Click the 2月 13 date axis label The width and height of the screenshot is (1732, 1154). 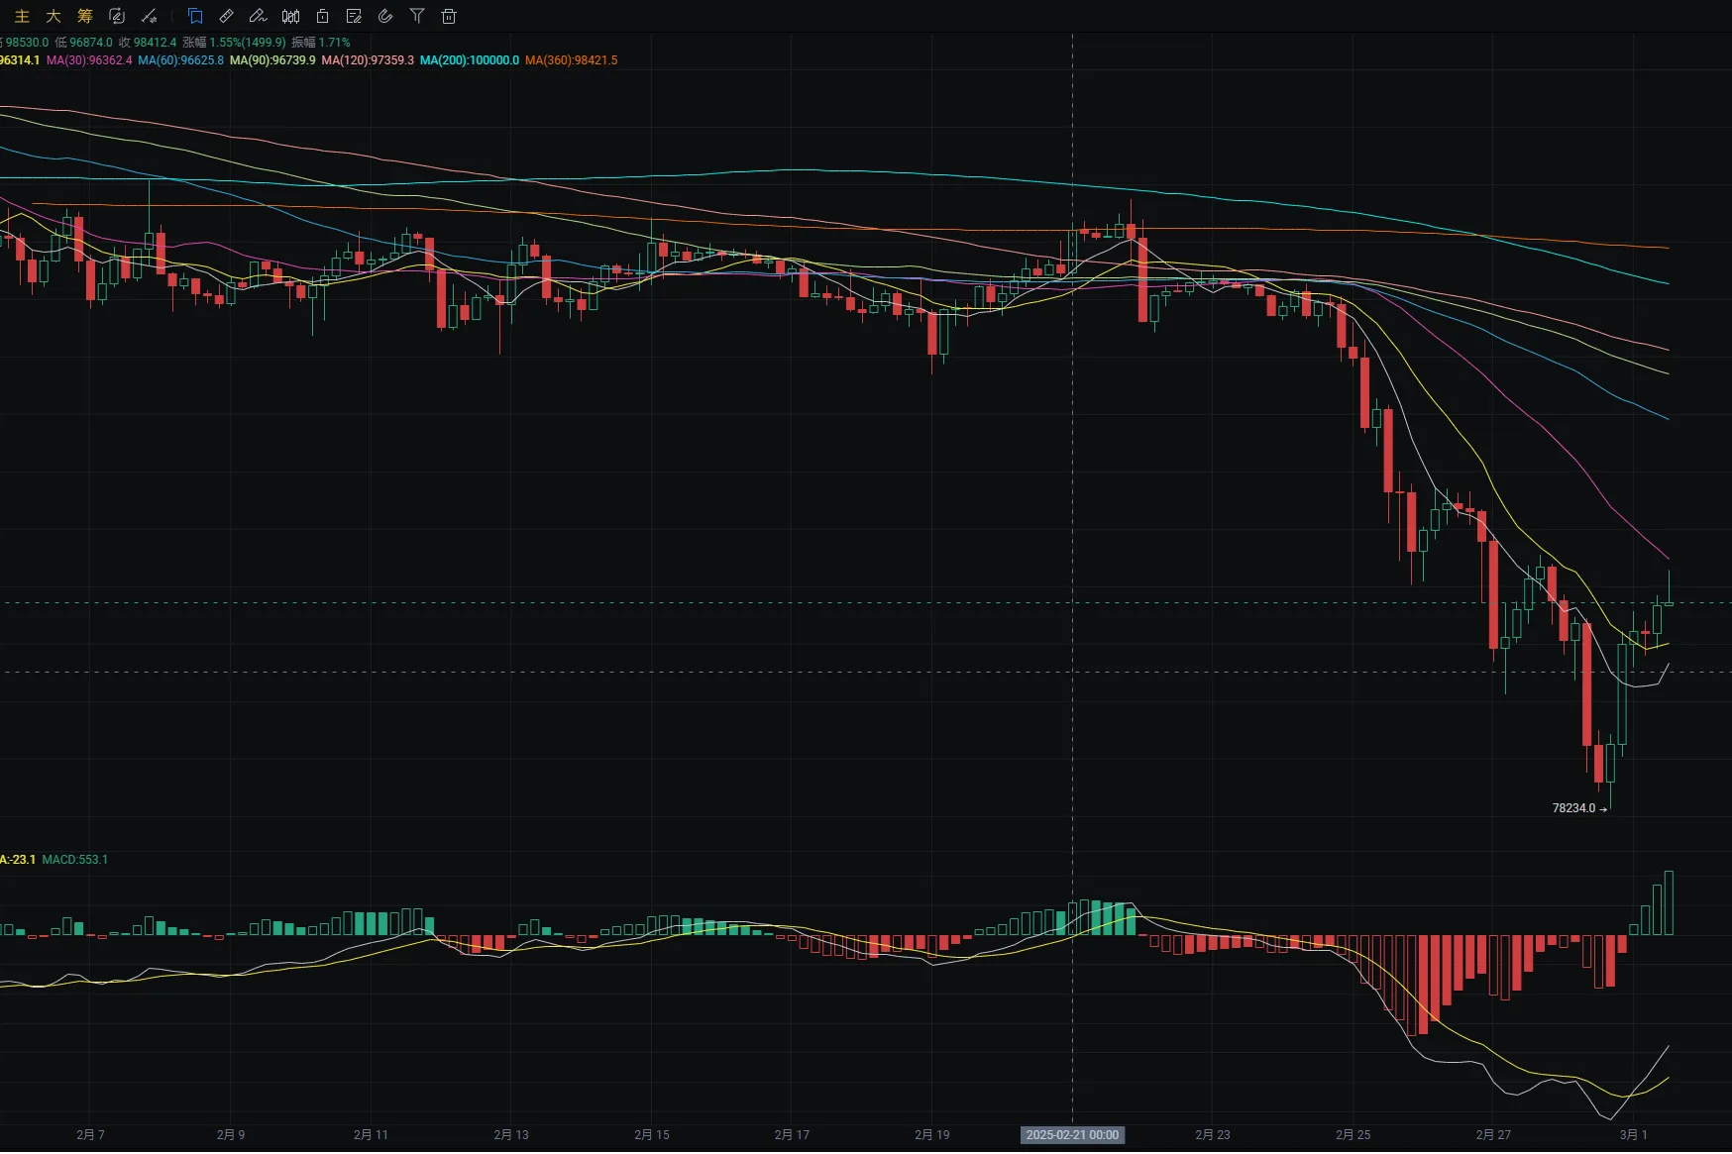click(x=511, y=1135)
